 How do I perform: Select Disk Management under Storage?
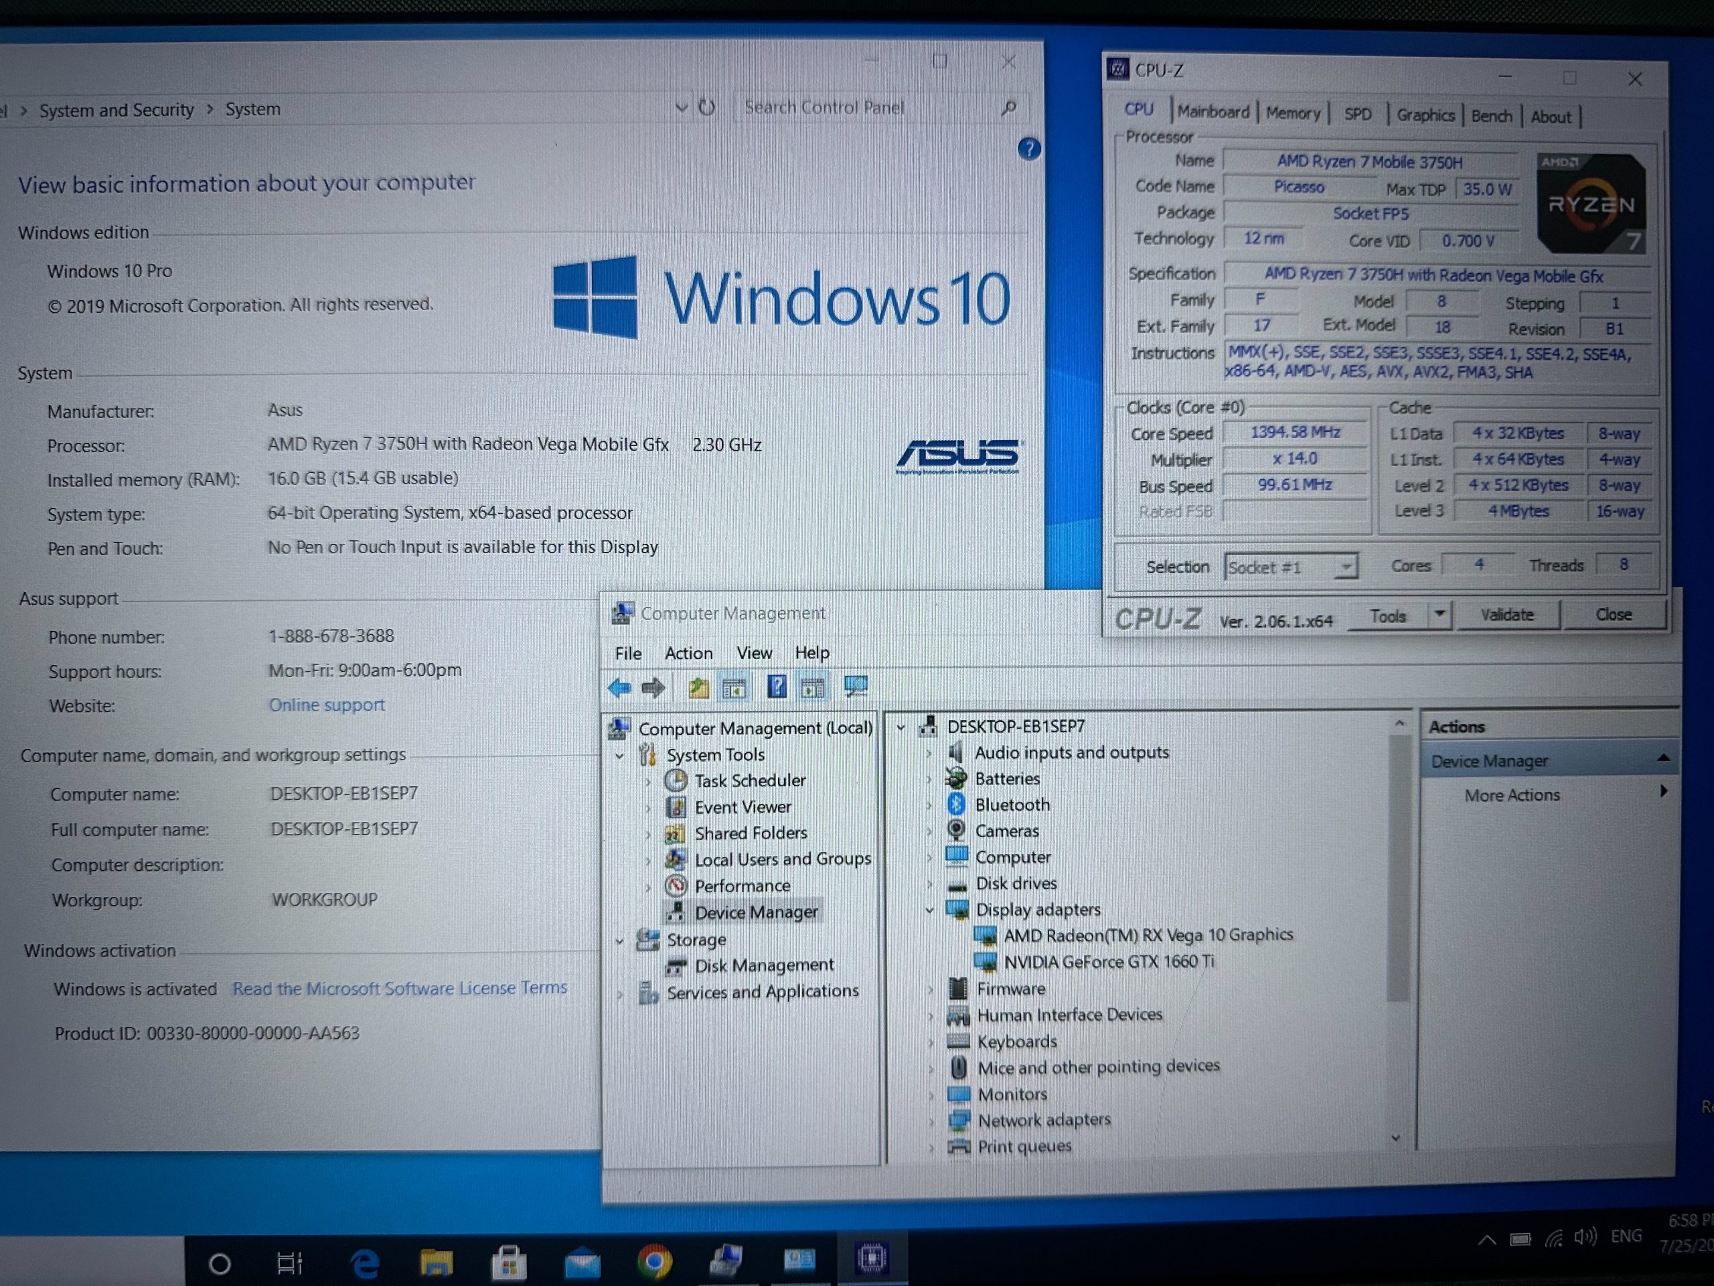point(763,965)
